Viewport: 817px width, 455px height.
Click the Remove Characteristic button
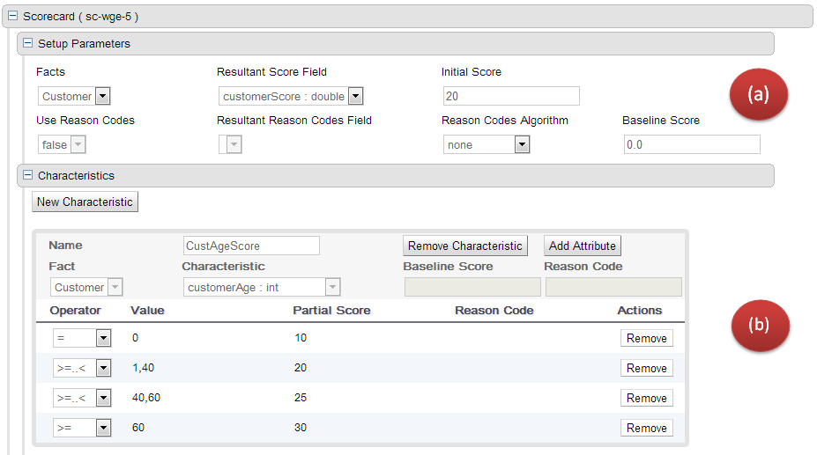(x=464, y=246)
